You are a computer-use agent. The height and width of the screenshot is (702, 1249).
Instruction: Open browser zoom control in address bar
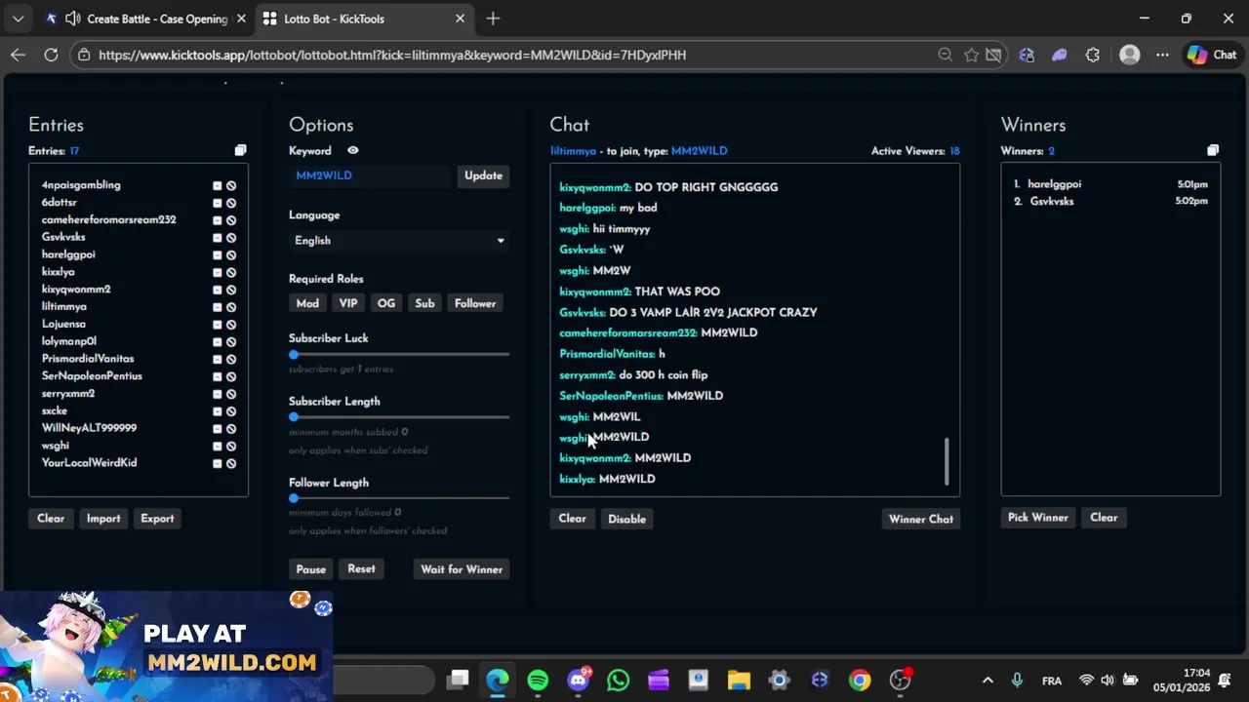point(945,55)
